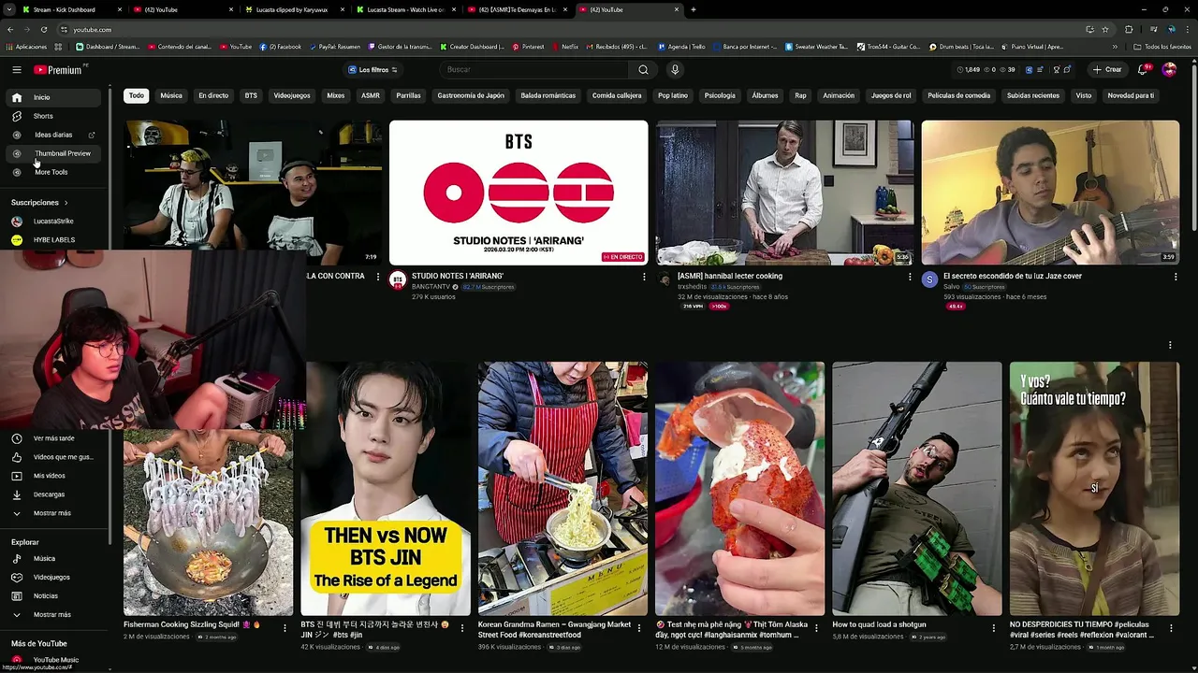Expand Mostrar más under Descargas
The image size is (1198, 673).
pyautogui.click(x=54, y=513)
